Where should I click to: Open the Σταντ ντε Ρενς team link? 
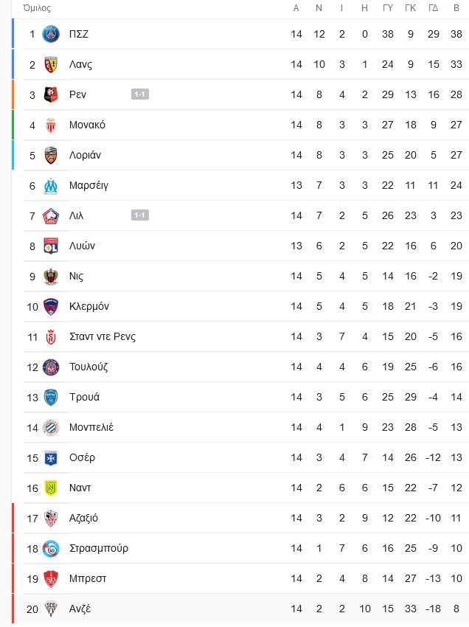[103, 336]
